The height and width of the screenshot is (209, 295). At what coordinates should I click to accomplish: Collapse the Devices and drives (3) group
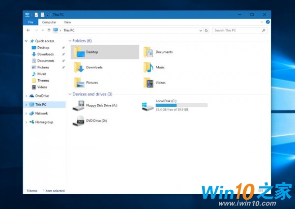pos(70,94)
